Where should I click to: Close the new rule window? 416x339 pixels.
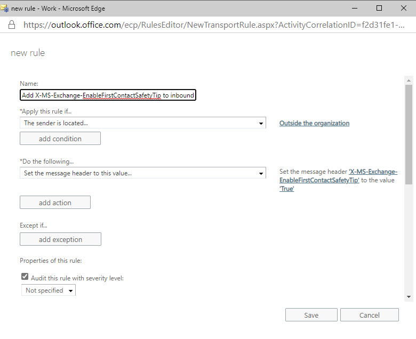point(404,8)
